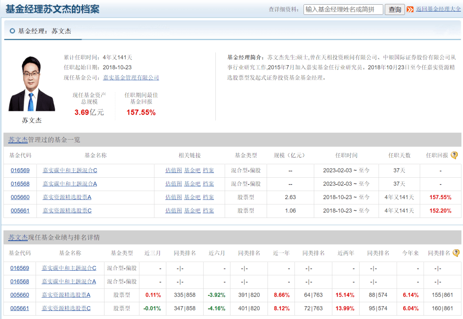Open 嘉实基金管理有限公司 company link
Viewport: 463px width, 319px height.
(x=131, y=78)
